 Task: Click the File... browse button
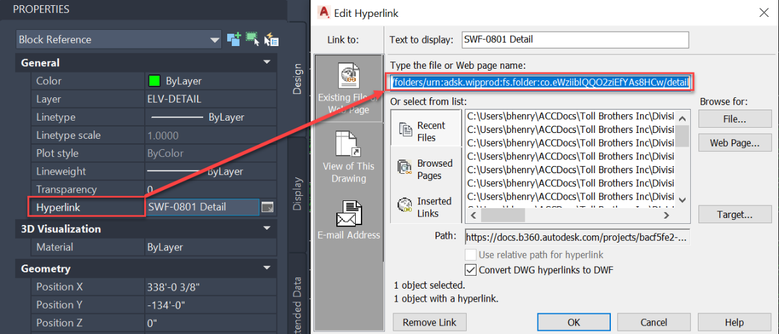(734, 119)
